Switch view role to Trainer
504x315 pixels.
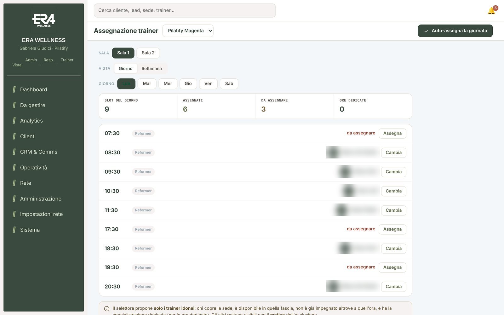tap(67, 60)
